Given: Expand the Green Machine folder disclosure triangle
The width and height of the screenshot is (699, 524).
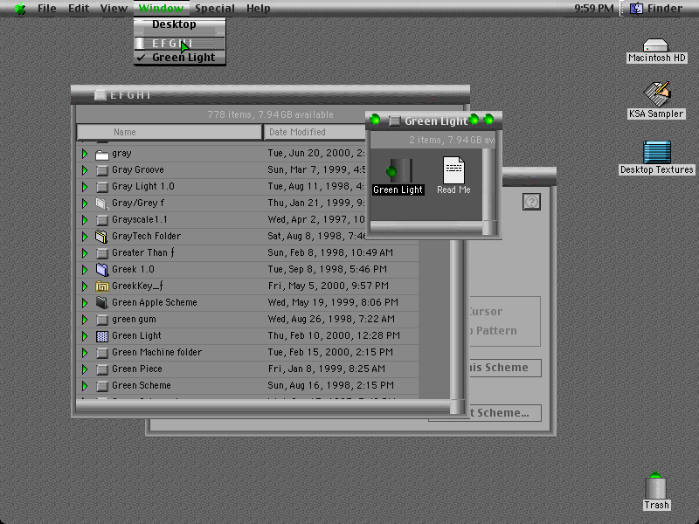Looking at the screenshot, I should pos(85,353).
